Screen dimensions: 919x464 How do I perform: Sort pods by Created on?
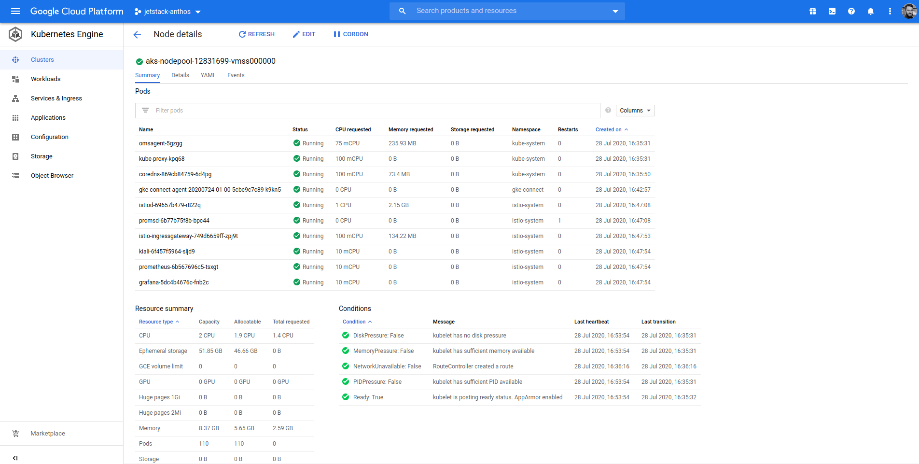[x=612, y=129]
